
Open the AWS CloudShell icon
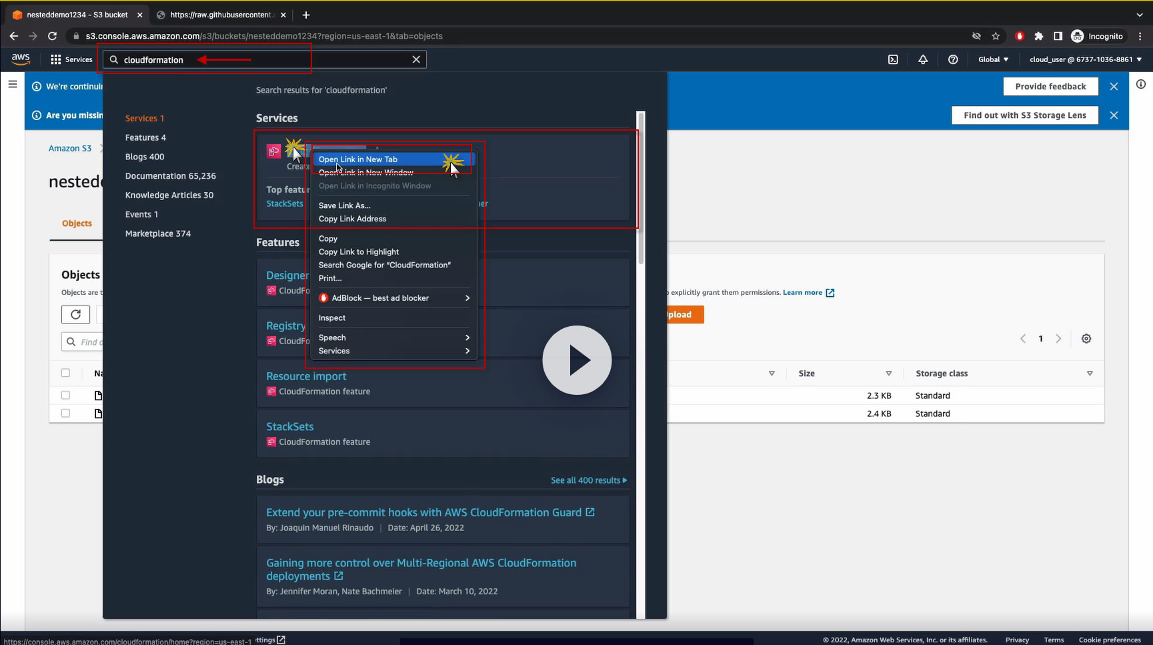pos(893,59)
